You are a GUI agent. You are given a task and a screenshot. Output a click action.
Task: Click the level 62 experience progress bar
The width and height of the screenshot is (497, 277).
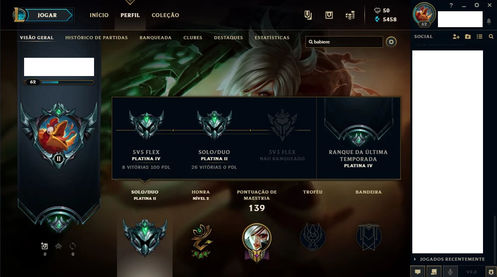pyautogui.click(x=59, y=82)
